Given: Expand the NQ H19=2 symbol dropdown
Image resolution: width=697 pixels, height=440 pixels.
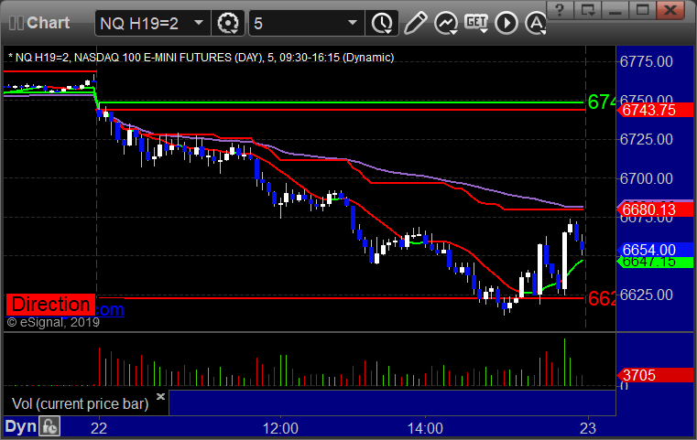Looking at the screenshot, I should point(199,23).
